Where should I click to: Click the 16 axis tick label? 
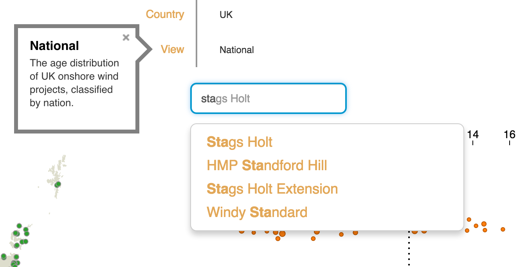[x=509, y=135]
